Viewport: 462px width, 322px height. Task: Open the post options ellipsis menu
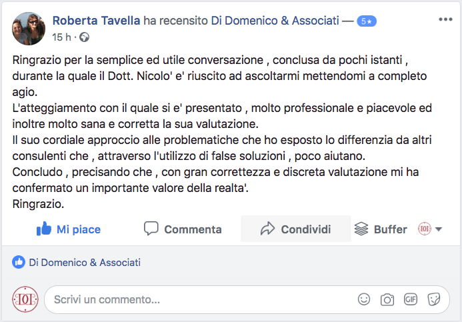[x=445, y=19]
